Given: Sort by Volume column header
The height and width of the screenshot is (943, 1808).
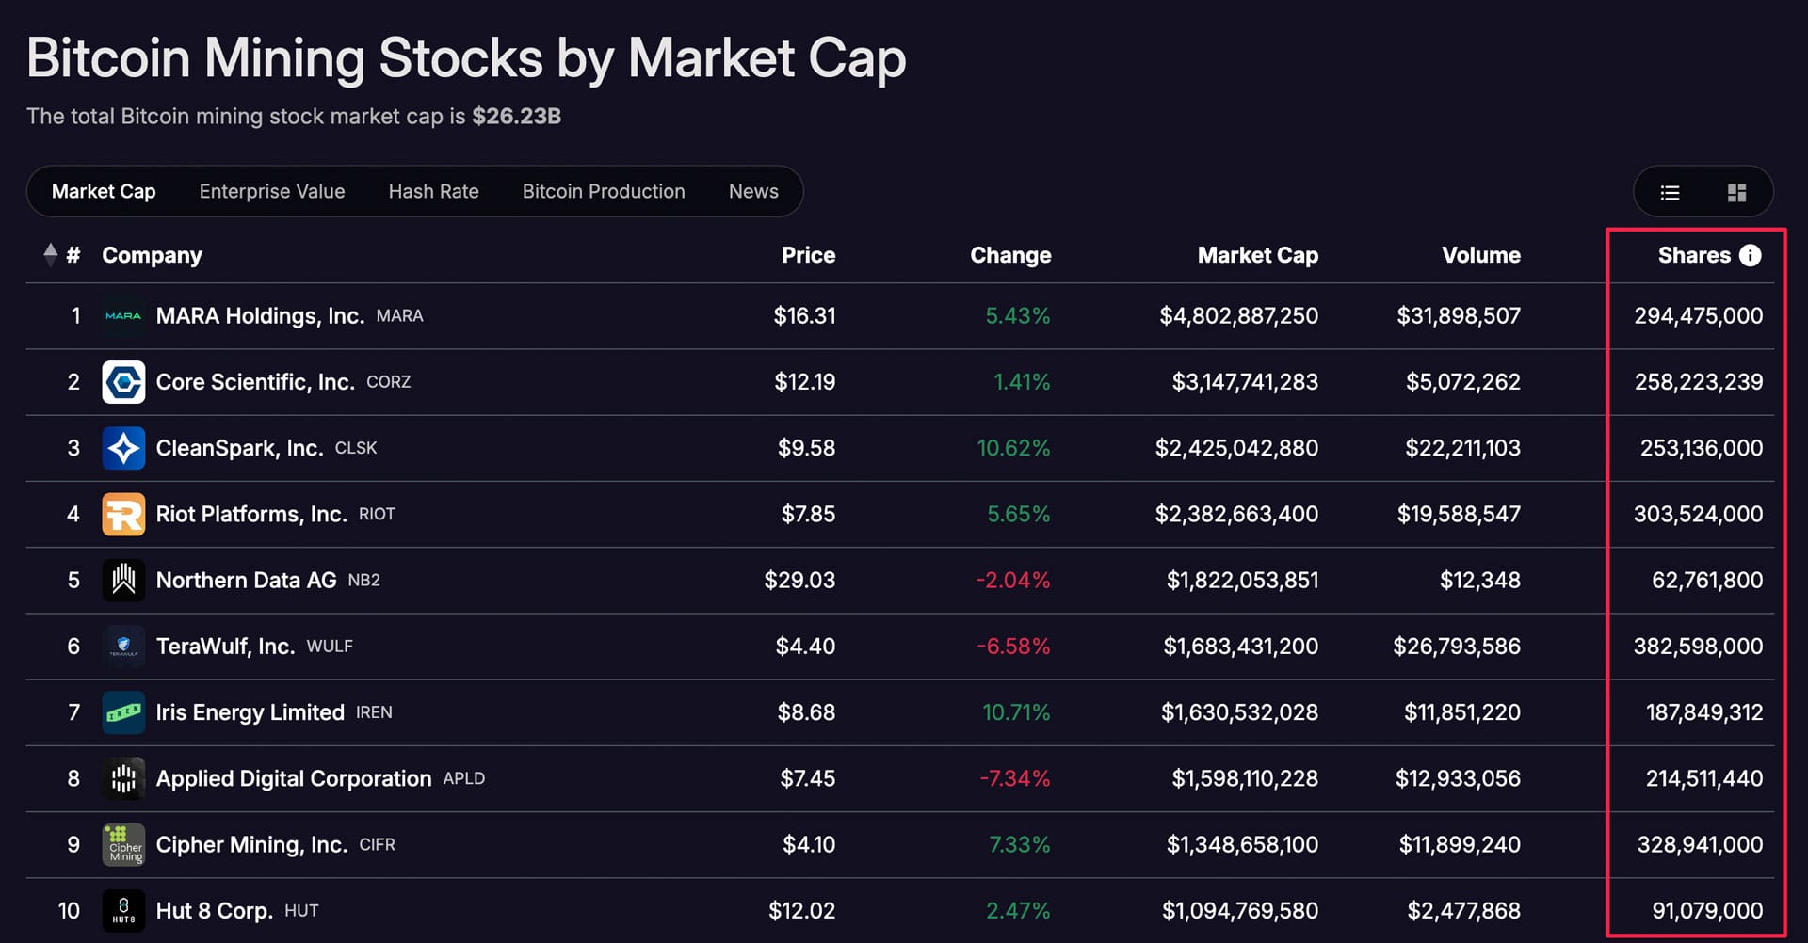Looking at the screenshot, I should tap(1480, 255).
